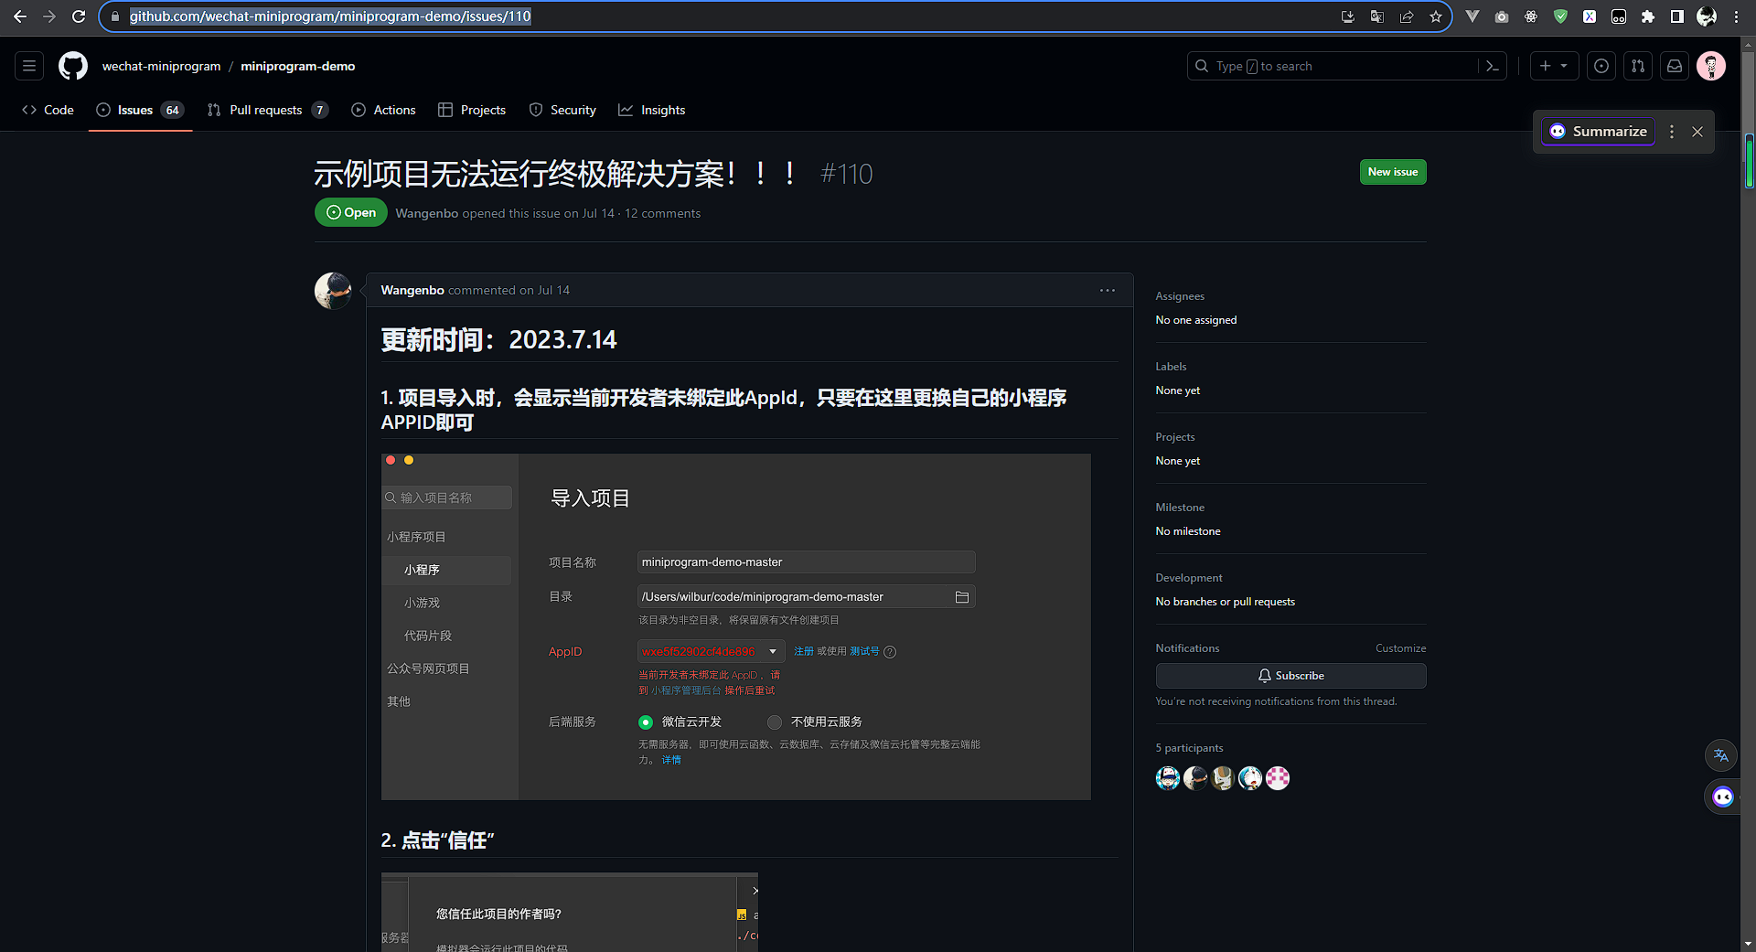This screenshot has height=952, width=1756.
Task: Click the first participant avatar
Action: coord(1168,778)
